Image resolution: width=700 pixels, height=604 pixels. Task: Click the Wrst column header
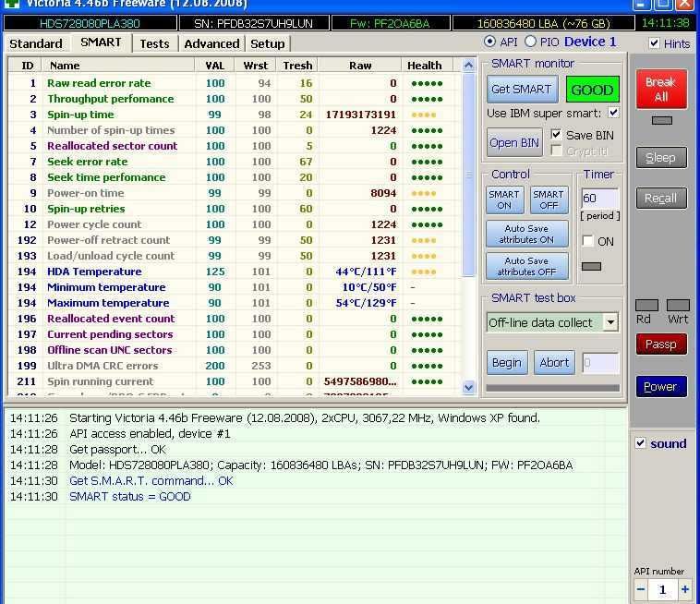pos(256,66)
